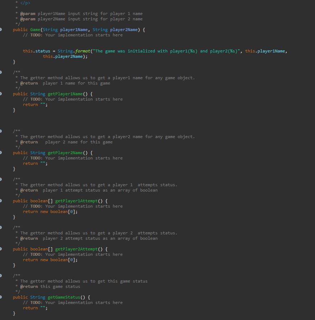Collapse the getPlayer1Attempt method body
The width and height of the screenshot is (315, 320).
(x=2, y=201)
